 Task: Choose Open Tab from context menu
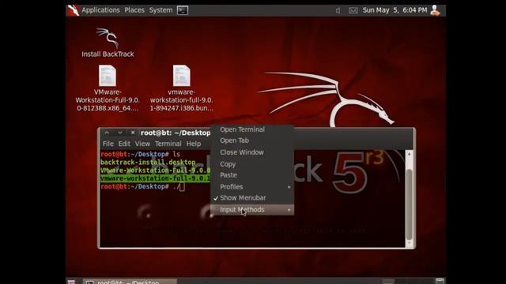pos(252,140)
